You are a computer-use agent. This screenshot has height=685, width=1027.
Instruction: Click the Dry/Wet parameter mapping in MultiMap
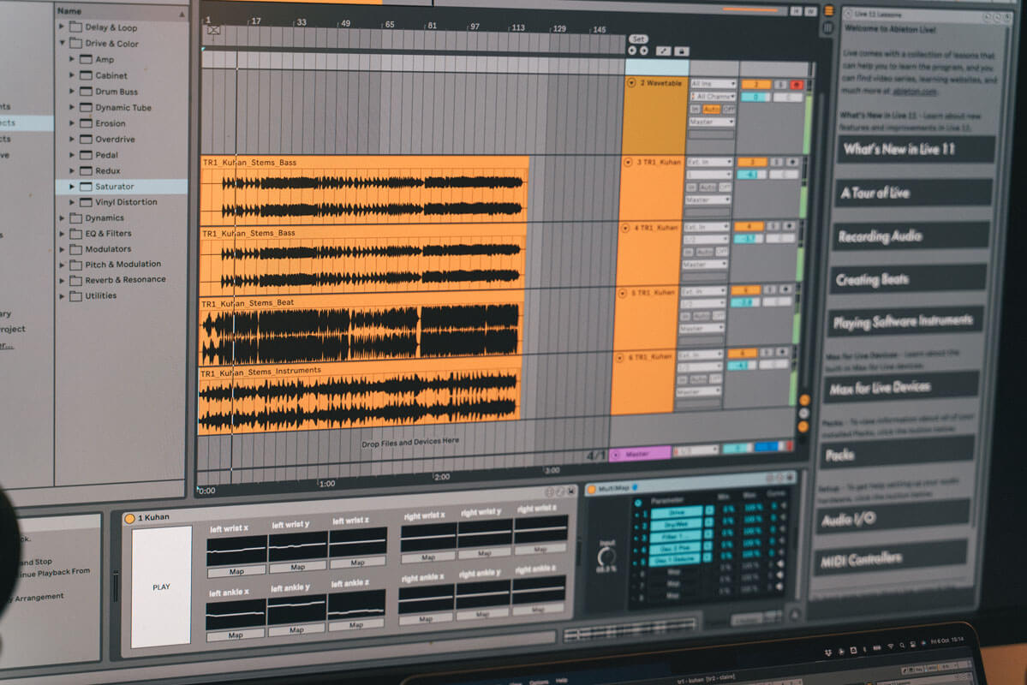click(x=676, y=524)
